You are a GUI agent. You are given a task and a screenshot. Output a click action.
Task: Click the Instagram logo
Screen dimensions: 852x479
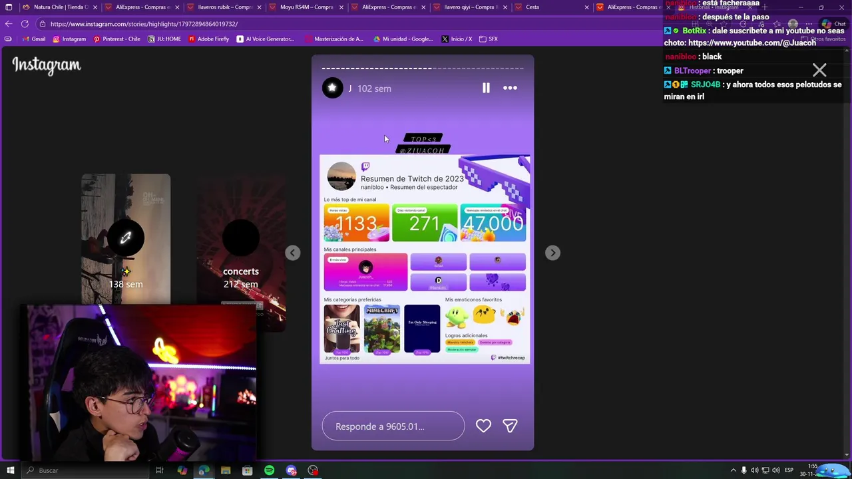click(47, 65)
